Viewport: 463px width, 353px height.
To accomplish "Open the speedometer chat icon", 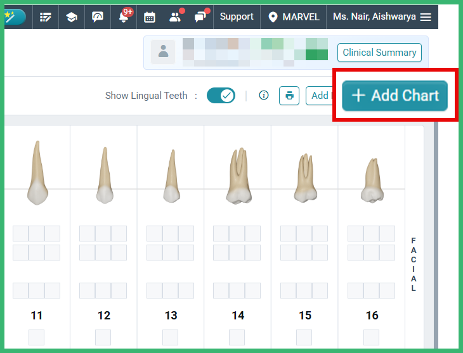I will 98,17.
